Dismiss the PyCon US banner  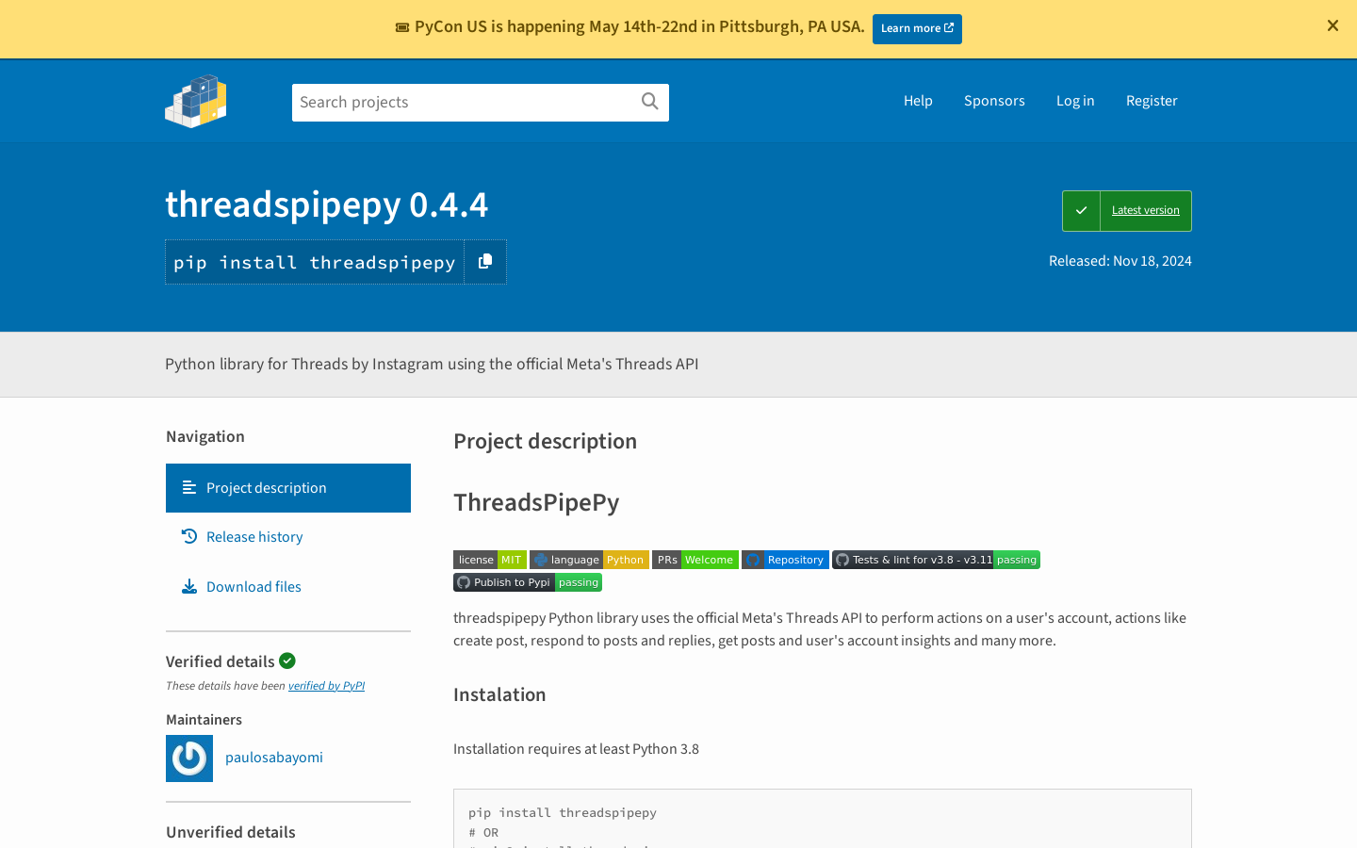pyautogui.click(x=1332, y=26)
